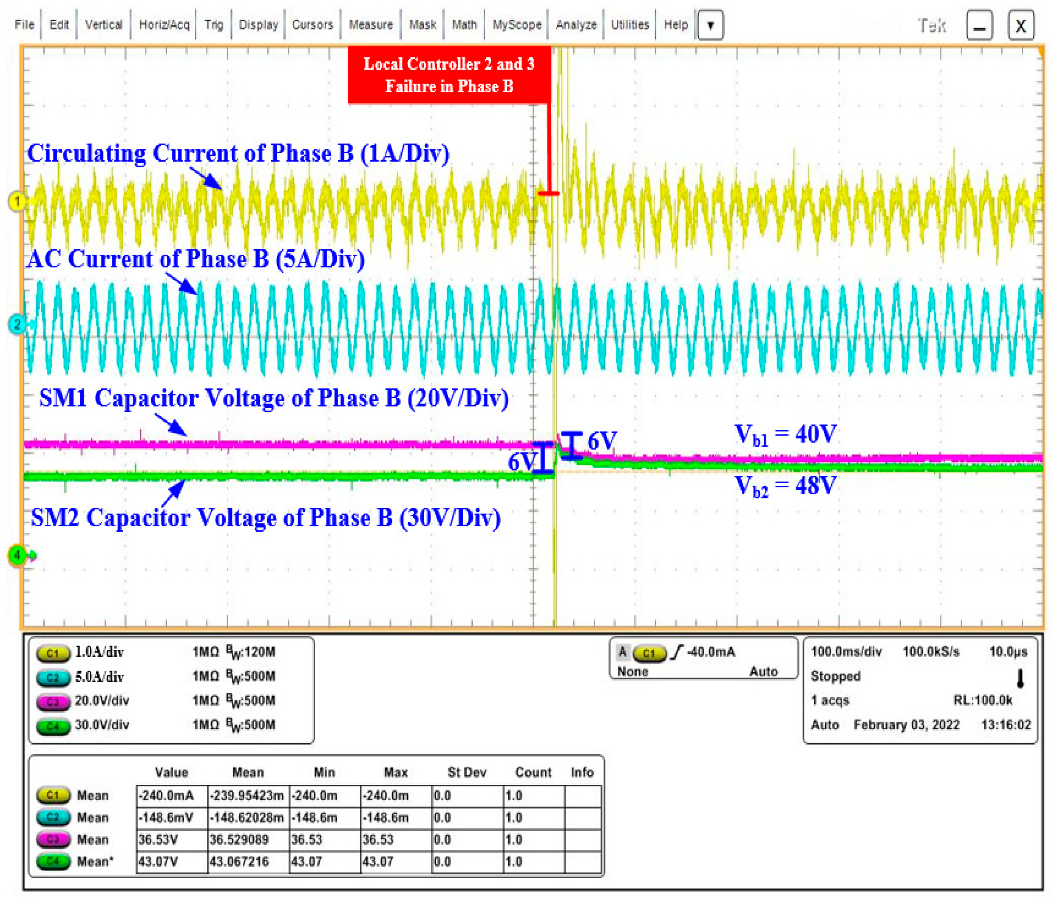Select the C3 20.0V/div channel badge

(x=53, y=702)
